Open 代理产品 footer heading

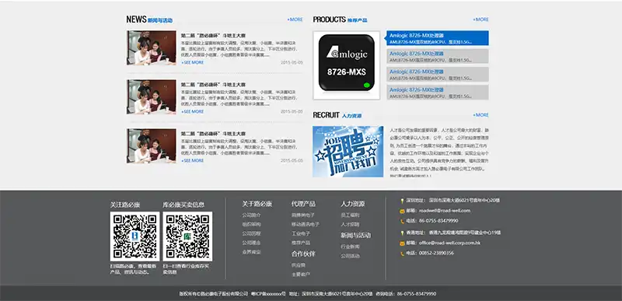click(x=303, y=204)
